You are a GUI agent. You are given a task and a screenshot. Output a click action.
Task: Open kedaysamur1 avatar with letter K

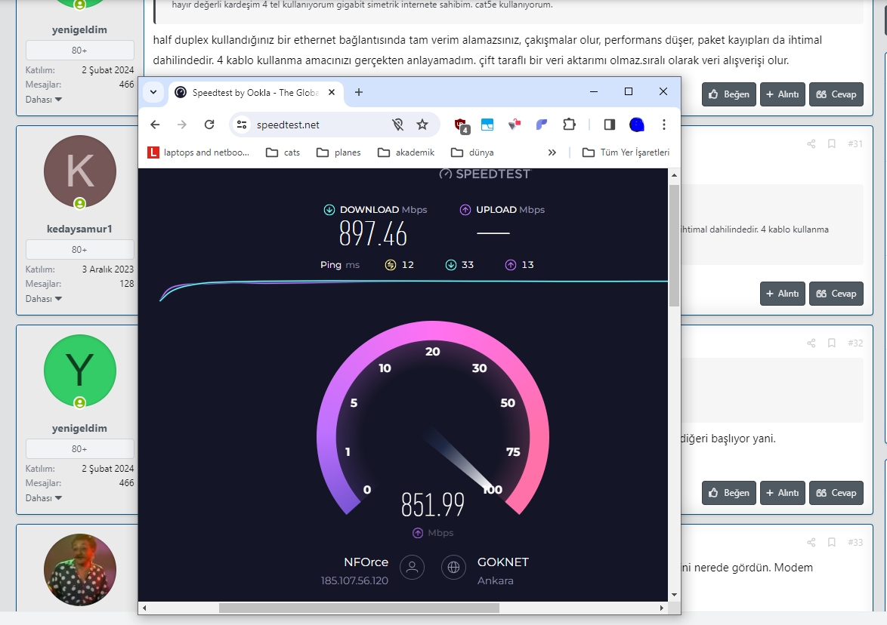[80, 172]
